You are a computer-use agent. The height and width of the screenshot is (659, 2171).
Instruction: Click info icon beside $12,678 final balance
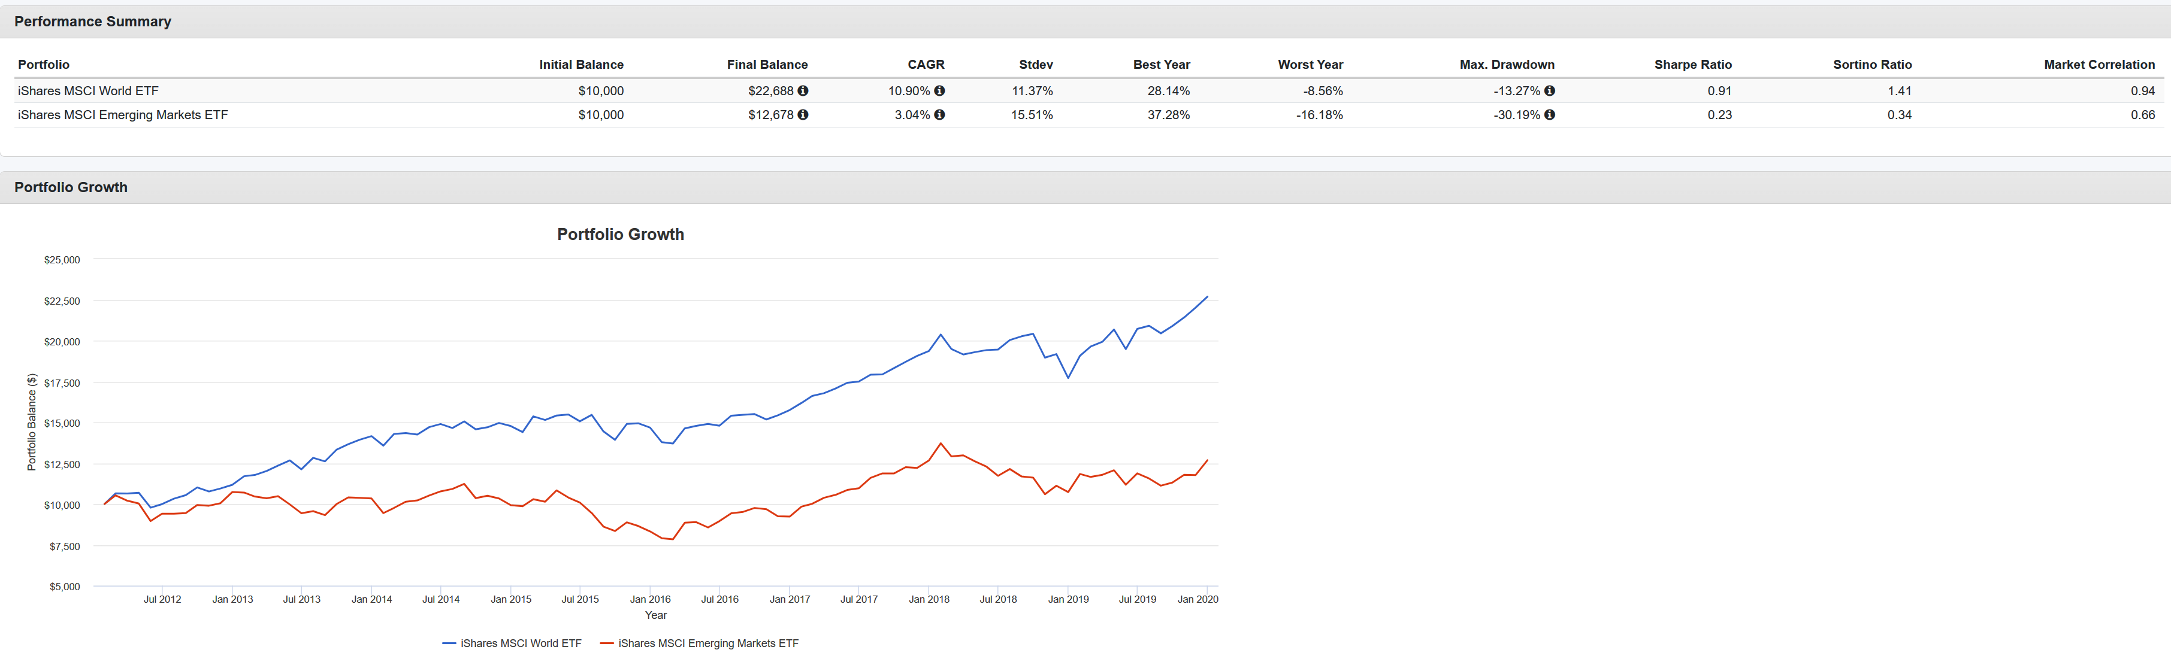[x=802, y=114]
